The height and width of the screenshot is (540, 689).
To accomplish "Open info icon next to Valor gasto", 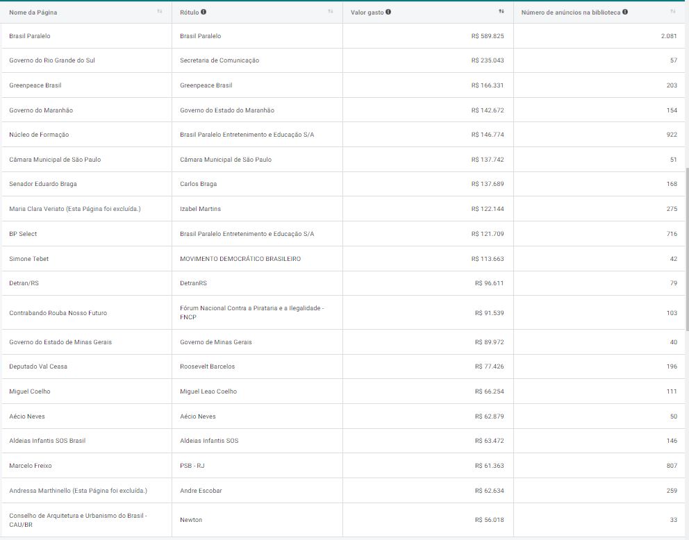I will coord(388,12).
